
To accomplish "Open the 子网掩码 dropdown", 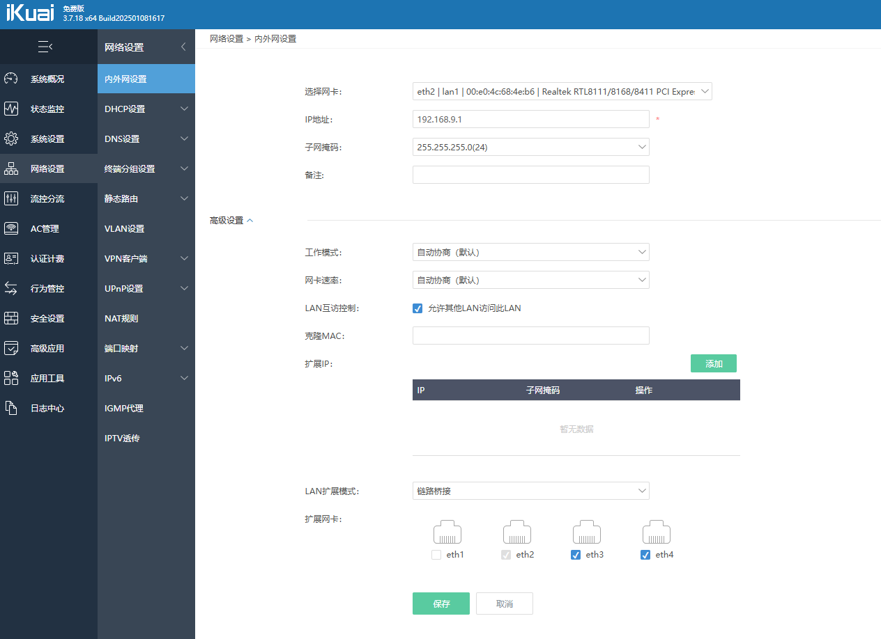I will point(531,147).
